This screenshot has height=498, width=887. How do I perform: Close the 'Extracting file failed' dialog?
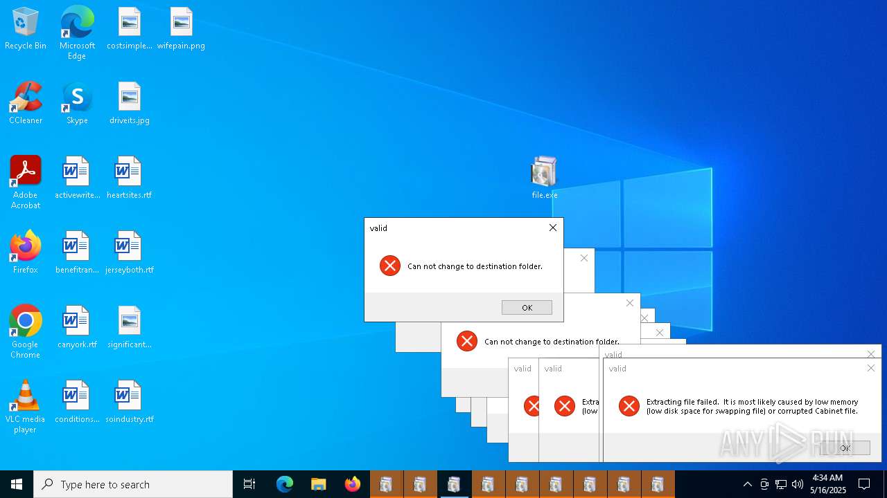[x=870, y=368]
